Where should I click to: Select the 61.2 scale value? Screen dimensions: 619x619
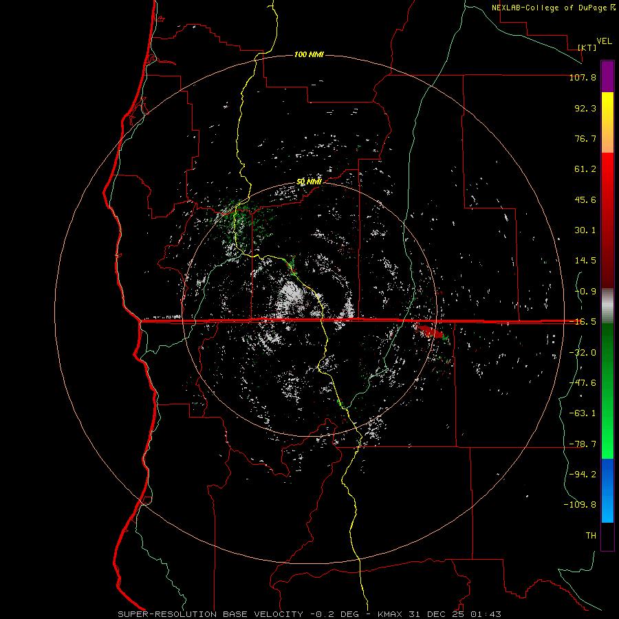585,169
